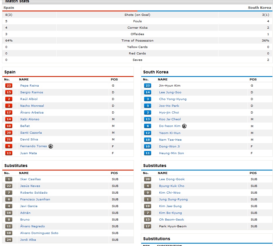Screen dimensions: 273x246
Task: Open Heung-Min Son's player link
Action: tap(171, 153)
